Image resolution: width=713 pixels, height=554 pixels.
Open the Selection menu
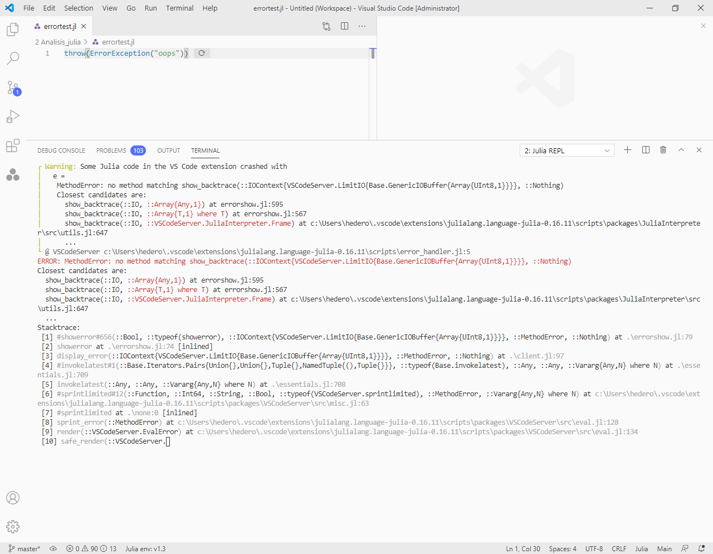(79, 8)
